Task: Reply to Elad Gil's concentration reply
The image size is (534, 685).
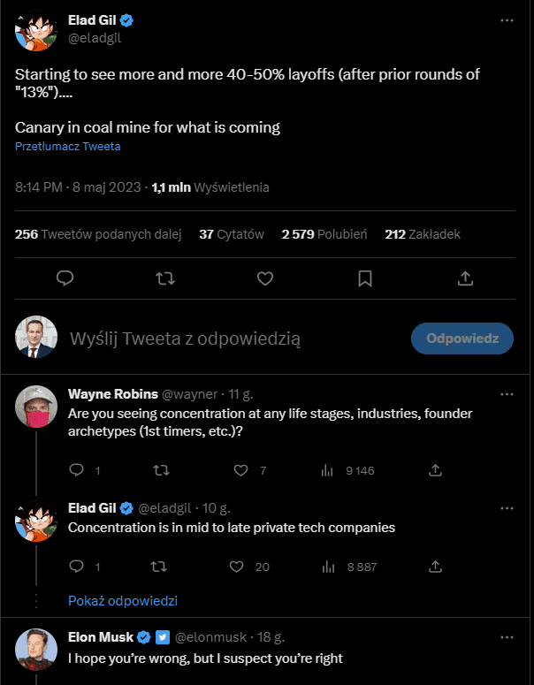Action: tap(76, 567)
